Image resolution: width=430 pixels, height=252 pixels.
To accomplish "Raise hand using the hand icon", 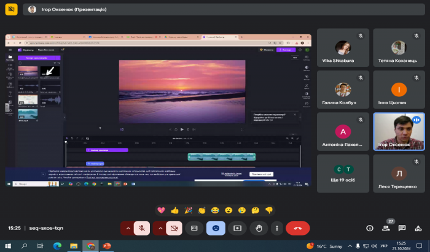I will (258, 227).
